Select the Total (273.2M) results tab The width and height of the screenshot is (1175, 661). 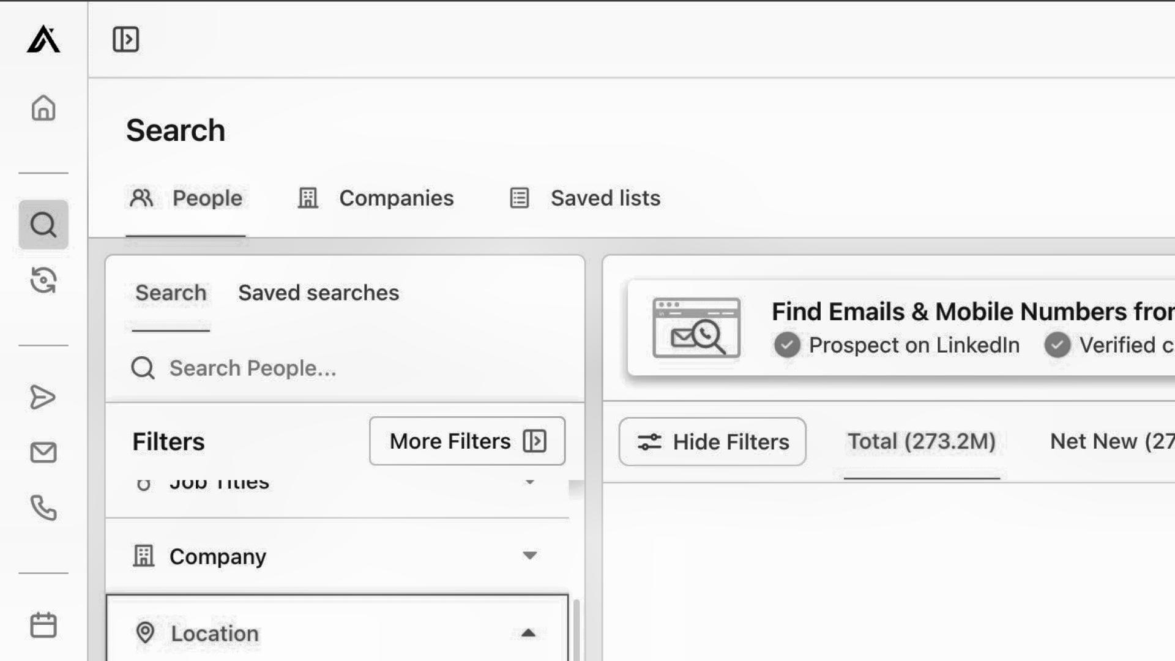point(922,442)
